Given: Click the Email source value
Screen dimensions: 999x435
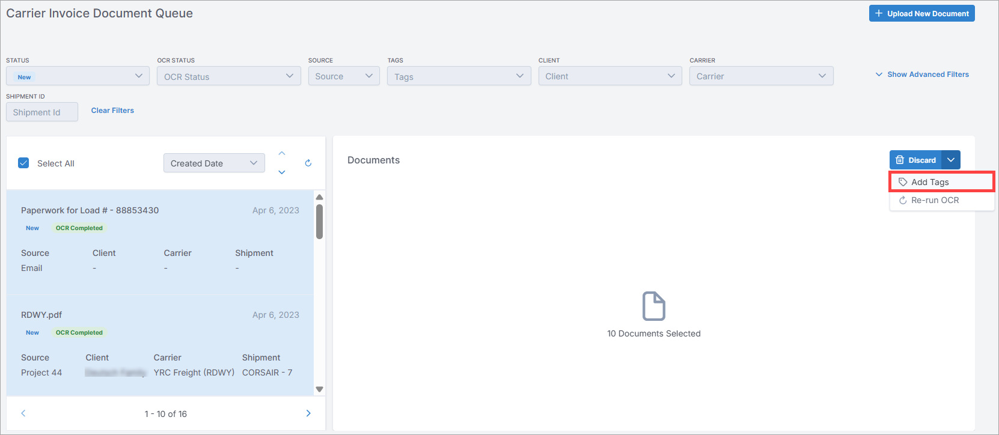Looking at the screenshot, I should pos(32,268).
